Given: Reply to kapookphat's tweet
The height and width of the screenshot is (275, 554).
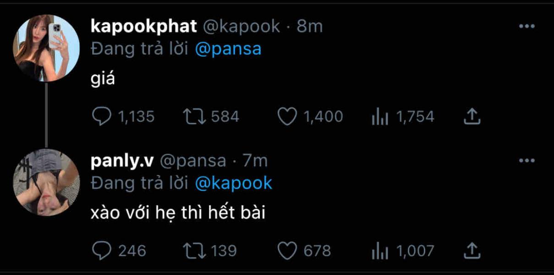Looking at the screenshot, I should click(100, 117).
